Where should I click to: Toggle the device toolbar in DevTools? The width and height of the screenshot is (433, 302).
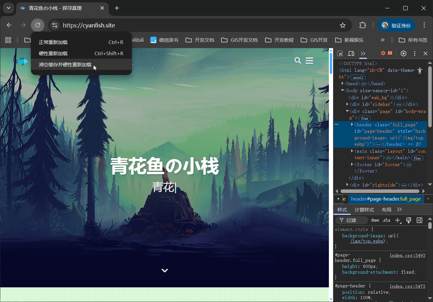click(x=351, y=53)
